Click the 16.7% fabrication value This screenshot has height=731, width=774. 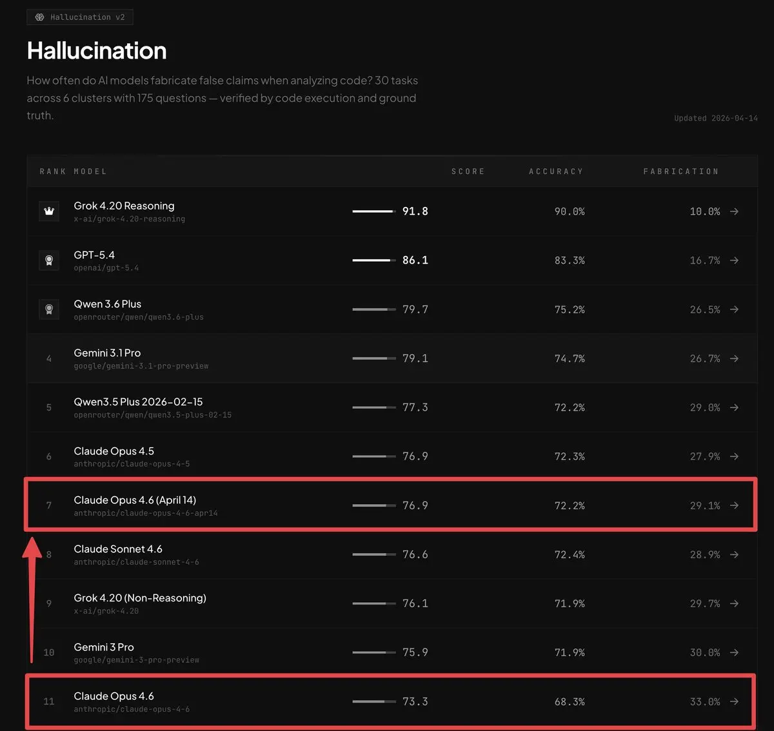click(x=705, y=260)
